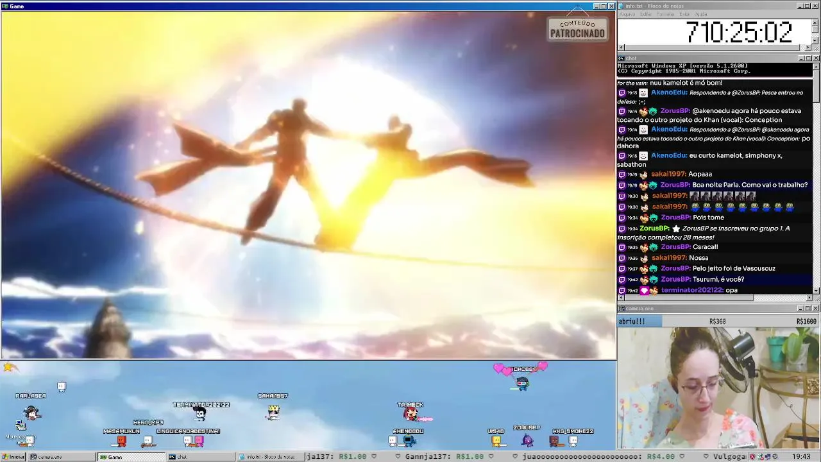Open the Ajuda menu in Notepad
The image size is (821, 462).
[x=701, y=14]
